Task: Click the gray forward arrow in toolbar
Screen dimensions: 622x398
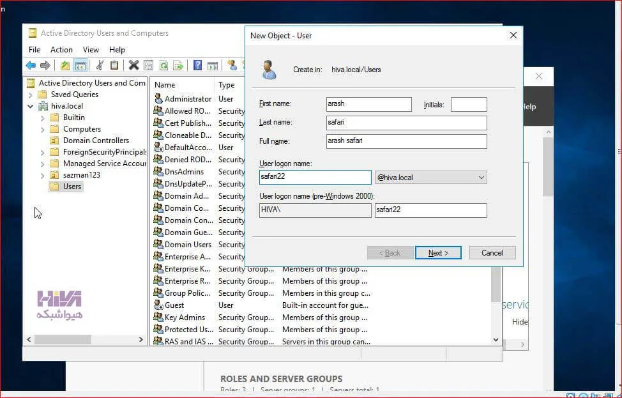Action: coord(45,65)
